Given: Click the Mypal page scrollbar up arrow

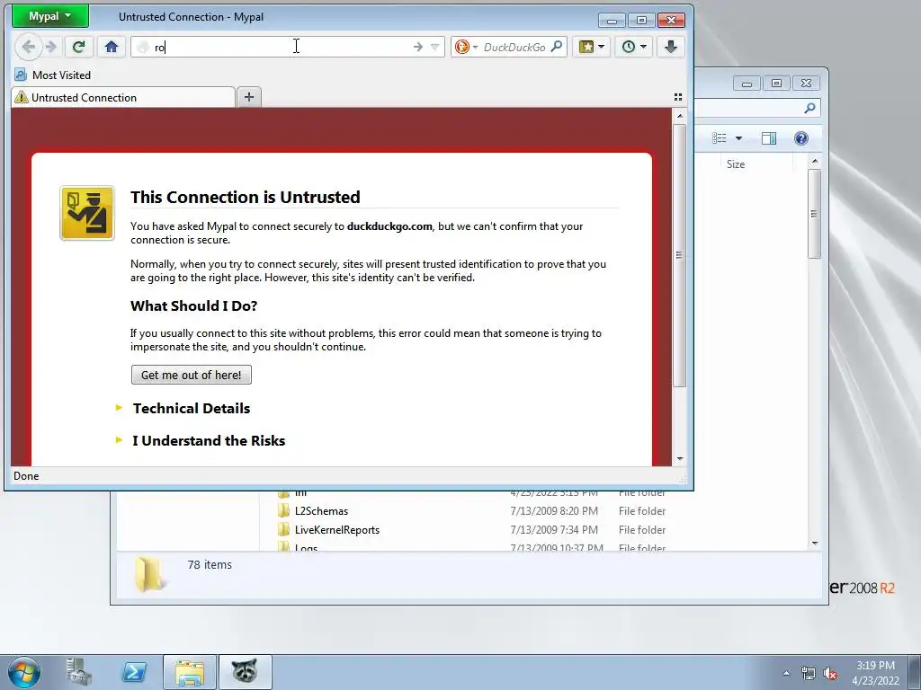Looking at the screenshot, I should [x=680, y=116].
